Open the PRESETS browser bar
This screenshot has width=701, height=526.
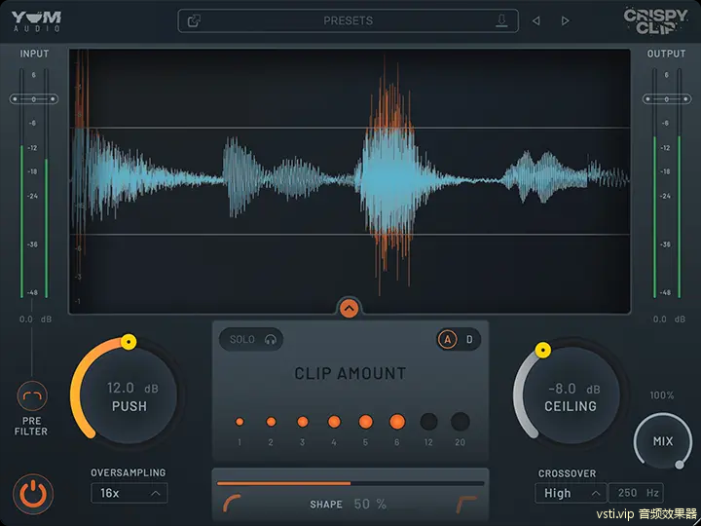pos(349,20)
